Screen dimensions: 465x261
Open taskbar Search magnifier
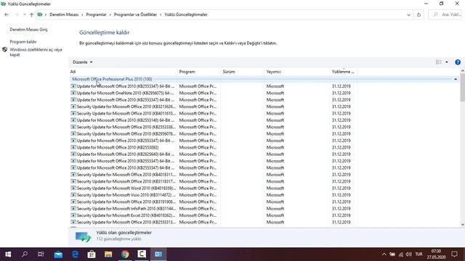point(25,254)
